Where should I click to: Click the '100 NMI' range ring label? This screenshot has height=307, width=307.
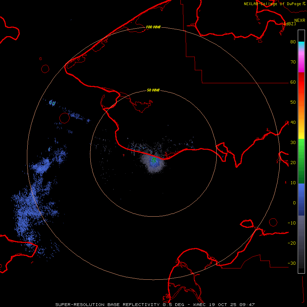coord(153,27)
